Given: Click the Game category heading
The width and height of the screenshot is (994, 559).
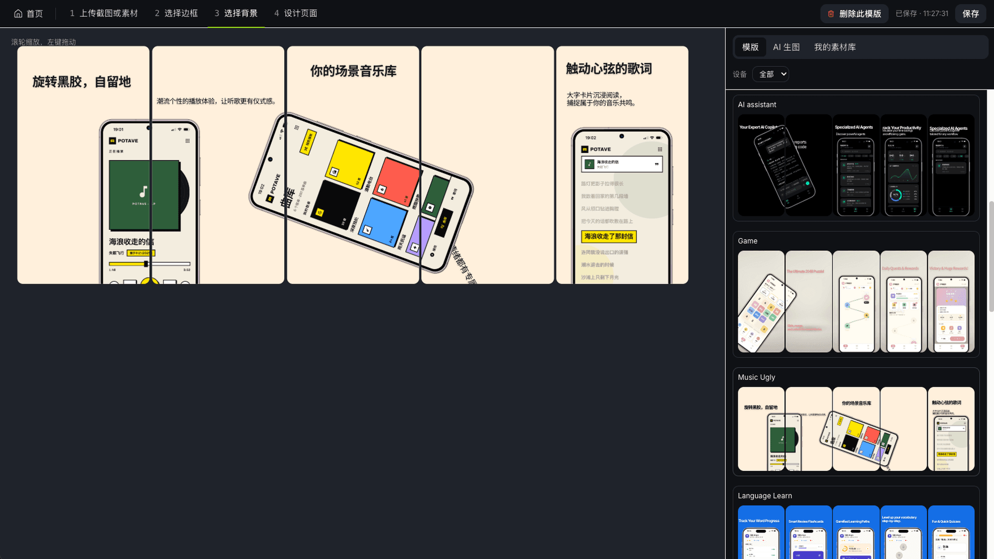Looking at the screenshot, I should pyautogui.click(x=748, y=241).
